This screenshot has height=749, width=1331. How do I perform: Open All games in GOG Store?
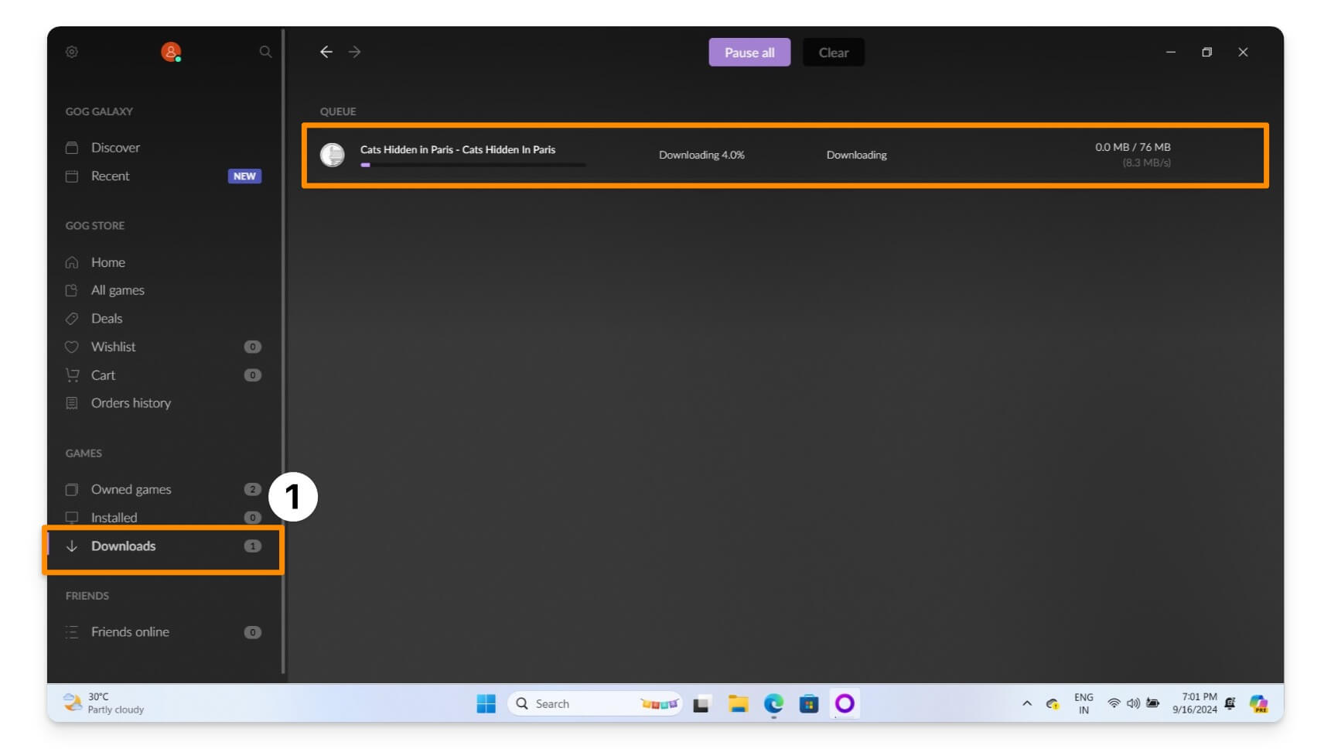pyautogui.click(x=117, y=289)
